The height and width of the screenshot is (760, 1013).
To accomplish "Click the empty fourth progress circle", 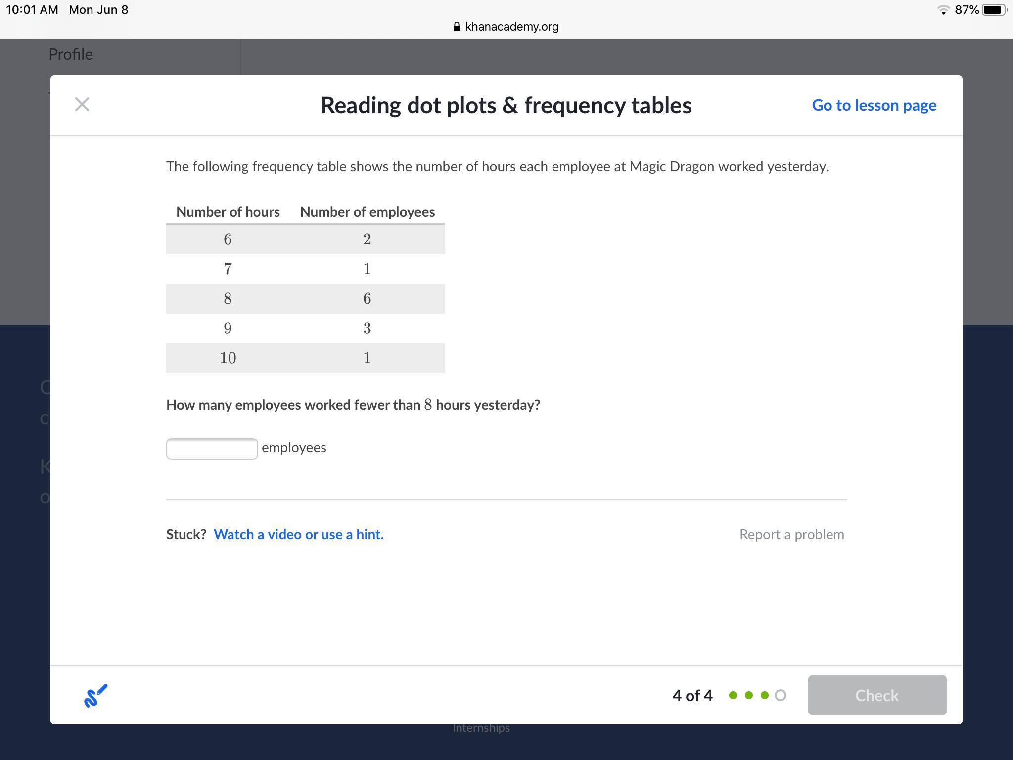I will (781, 695).
